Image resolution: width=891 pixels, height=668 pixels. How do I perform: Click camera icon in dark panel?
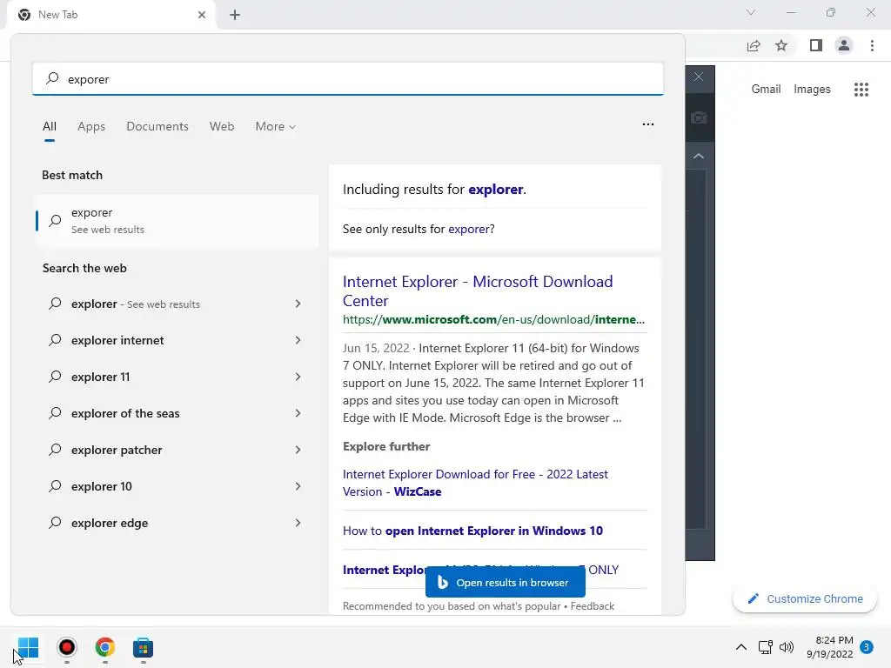(699, 117)
